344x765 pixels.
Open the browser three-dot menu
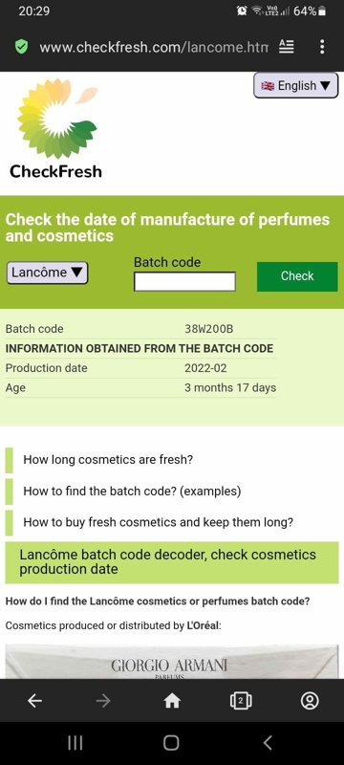(x=322, y=47)
